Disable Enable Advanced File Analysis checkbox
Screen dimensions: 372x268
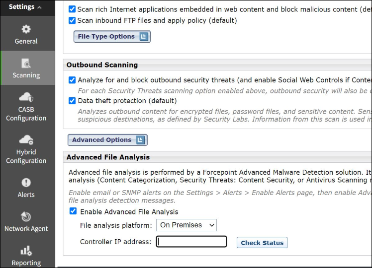(73, 211)
